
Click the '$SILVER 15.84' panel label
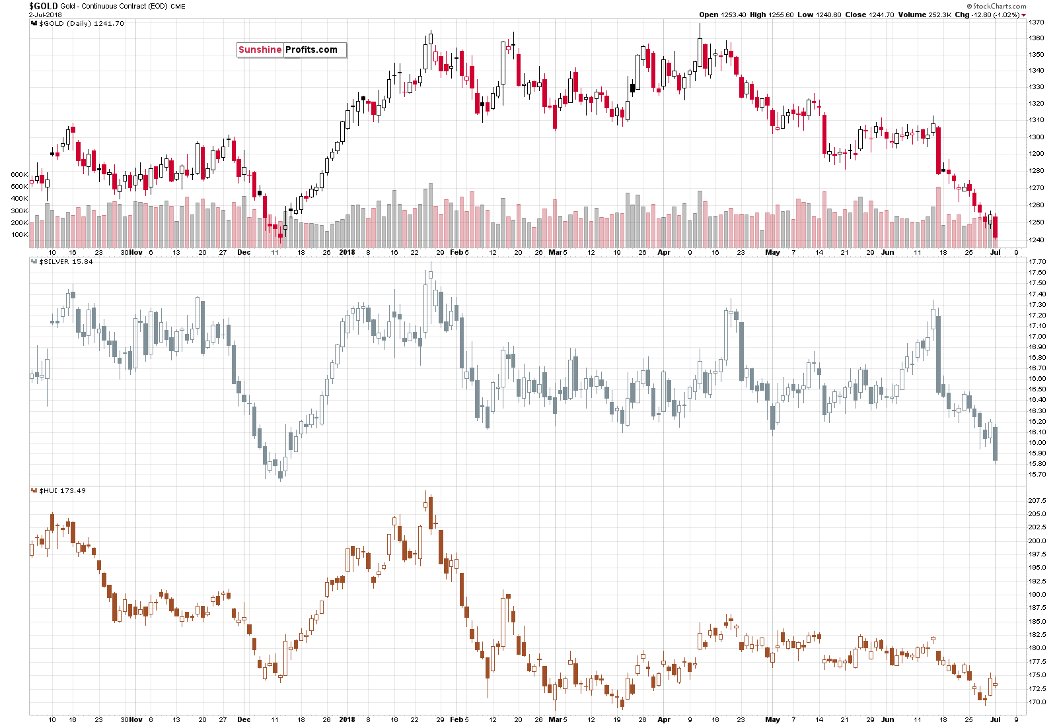[66, 262]
